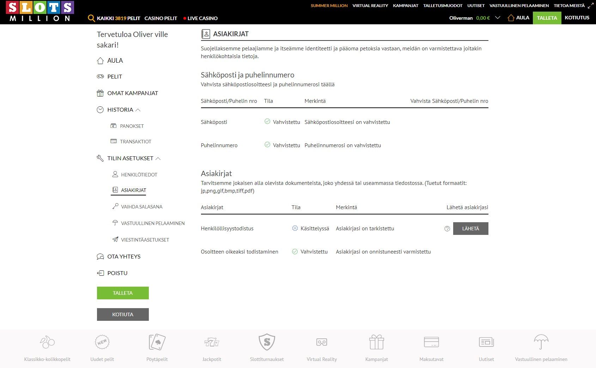
Task: Click the top green TALLETA button
Action: (547, 18)
